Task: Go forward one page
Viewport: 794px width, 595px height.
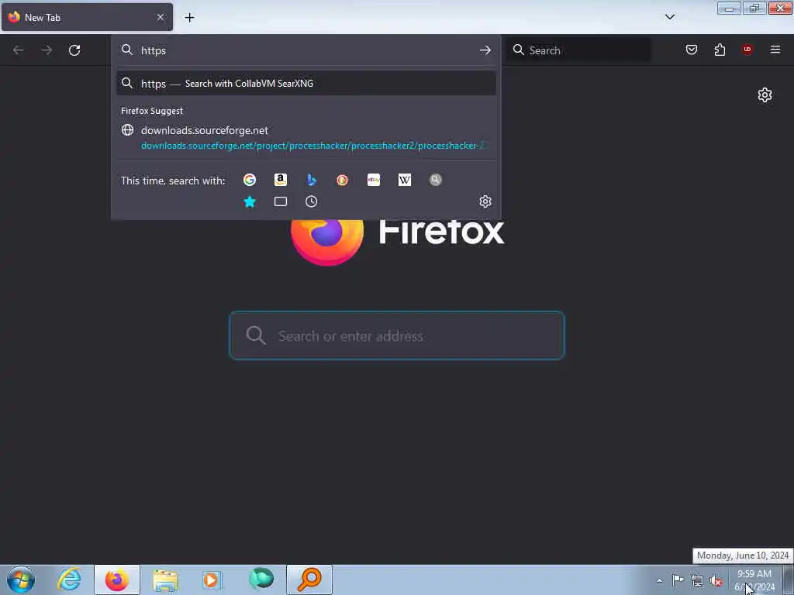Action: click(x=47, y=50)
